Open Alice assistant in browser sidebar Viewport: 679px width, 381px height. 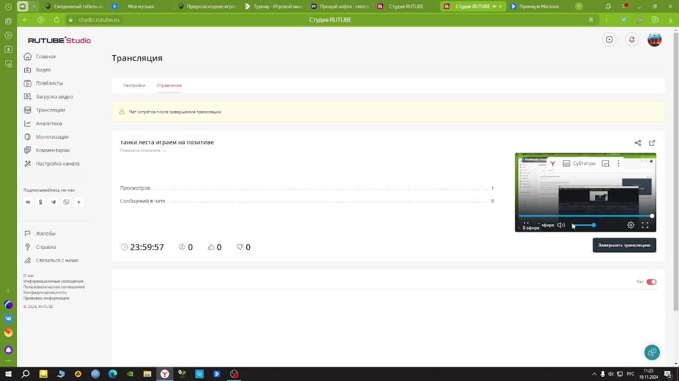pos(8,350)
